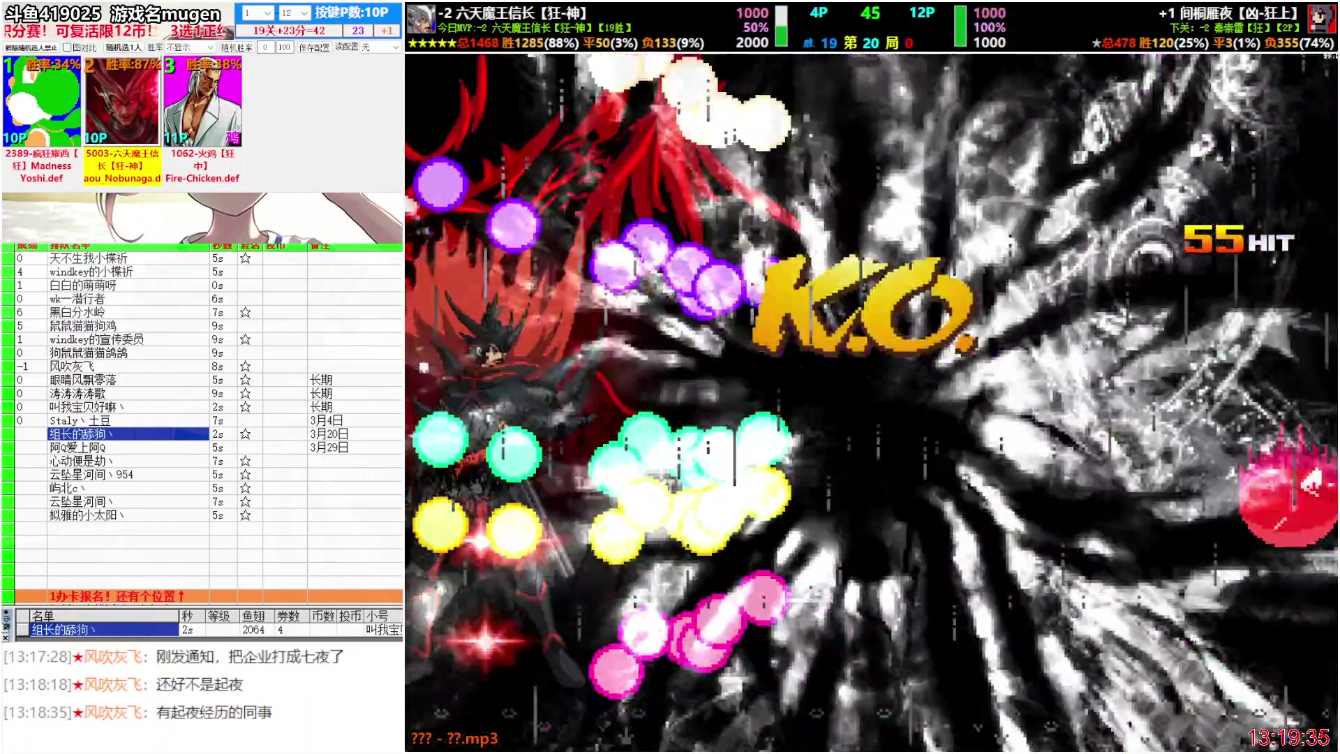This screenshot has height=754, width=1340.
Task: Click the small close X beside 名单 panel
Action: [6, 637]
